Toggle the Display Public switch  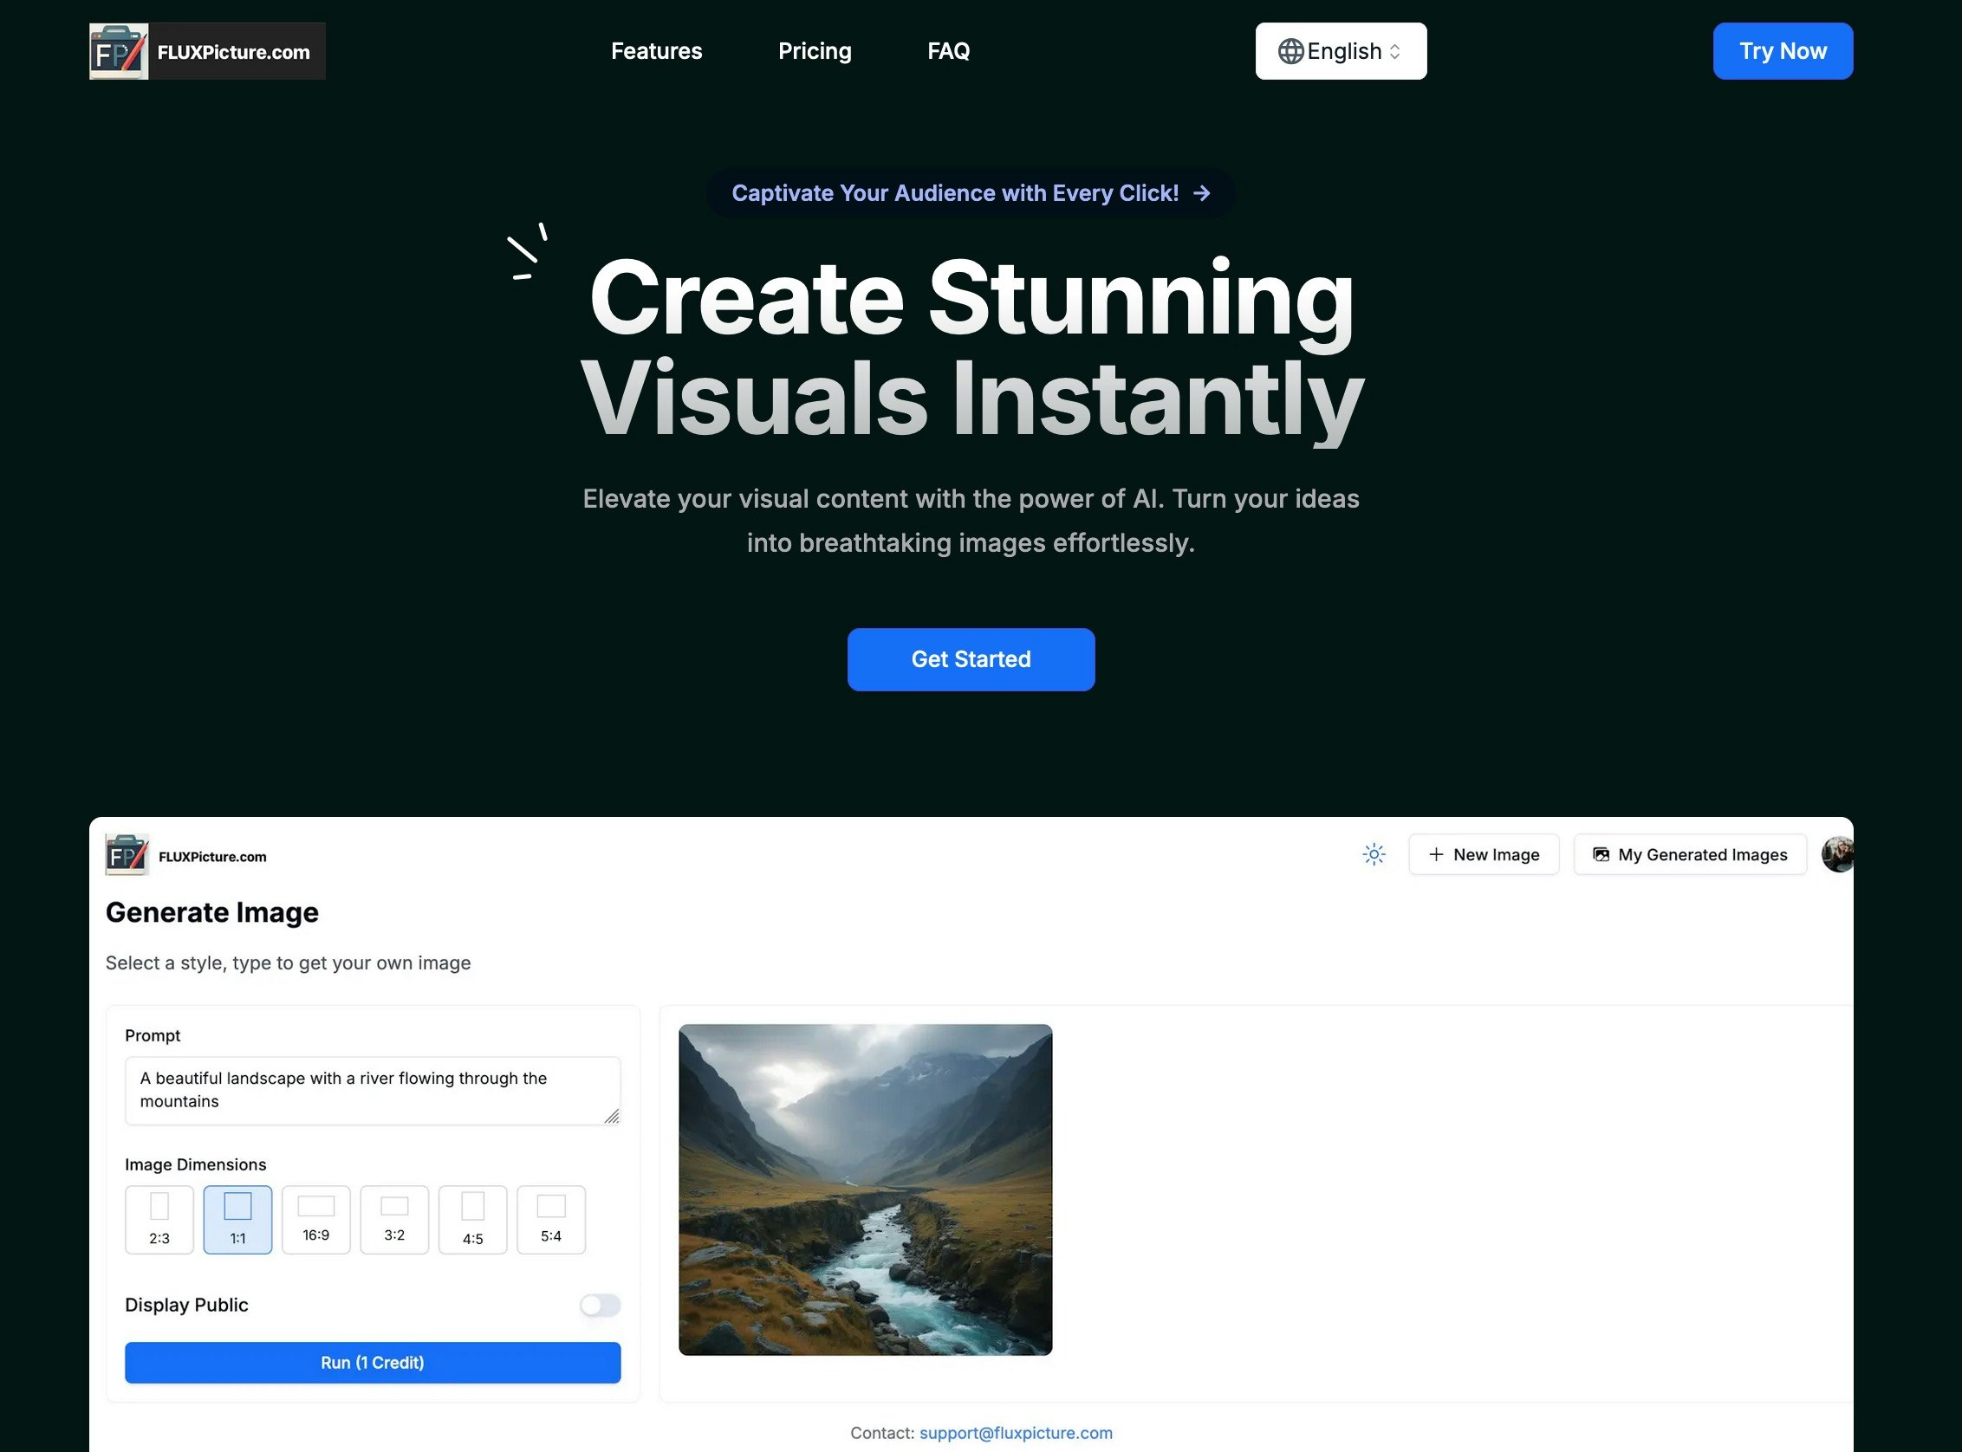pyautogui.click(x=600, y=1306)
